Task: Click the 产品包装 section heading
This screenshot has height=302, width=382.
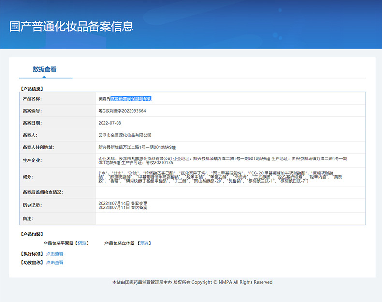Action: [31, 234]
